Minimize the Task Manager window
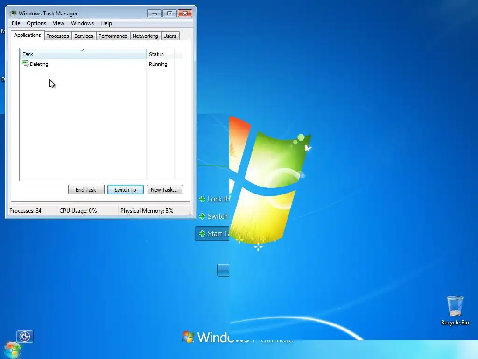Image resolution: width=478 pixels, height=359 pixels. pos(154,14)
